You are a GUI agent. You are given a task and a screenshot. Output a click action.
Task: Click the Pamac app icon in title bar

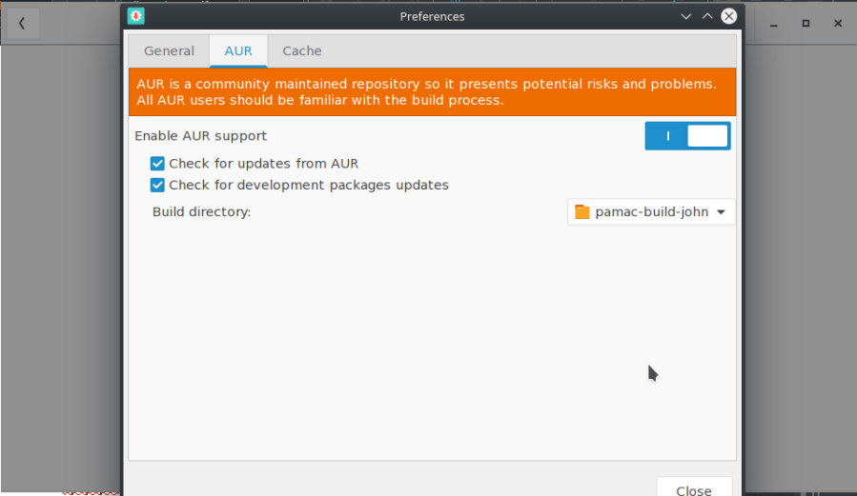click(x=136, y=16)
